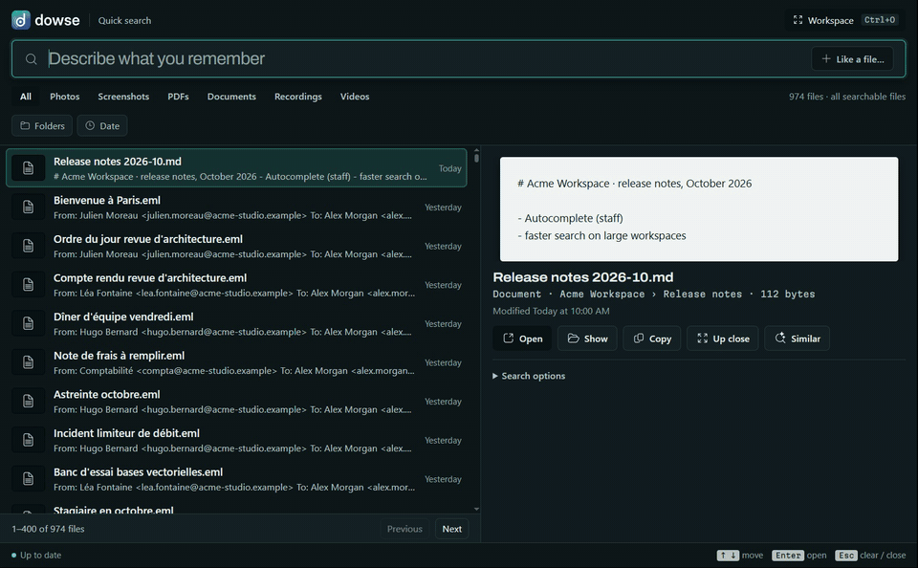The width and height of the screenshot is (918, 568).
Task: Click the 'Like a file...' button
Action: (852, 59)
